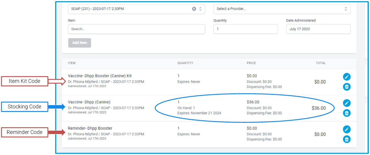Select the Reminder- Dhpp Booster item name

pos(90,128)
